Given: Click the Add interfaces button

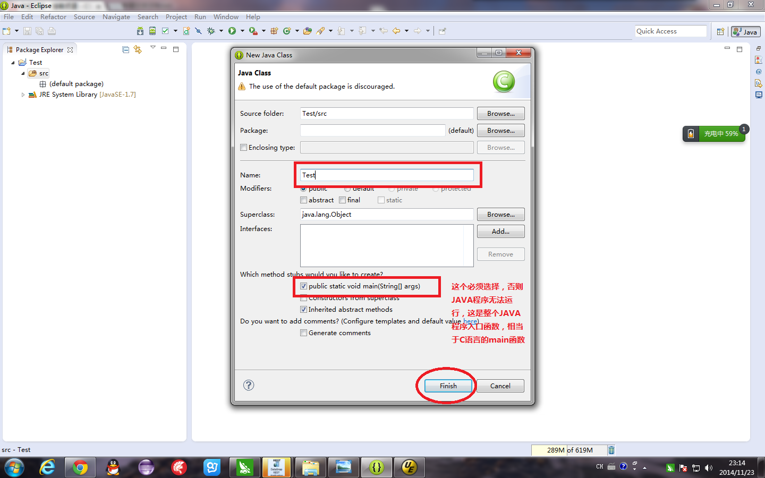Looking at the screenshot, I should [500, 232].
